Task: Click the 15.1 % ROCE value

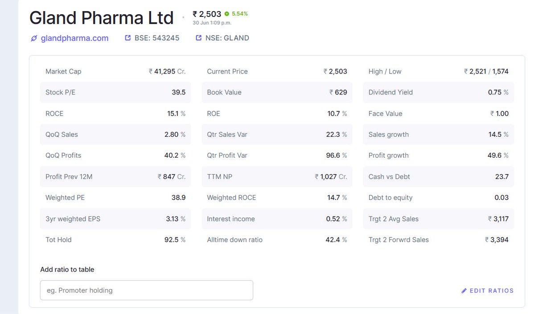Action: (x=177, y=114)
